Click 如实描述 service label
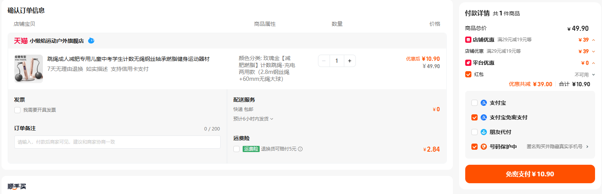This screenshot has width=602, height=194. [x=97, y=69]
